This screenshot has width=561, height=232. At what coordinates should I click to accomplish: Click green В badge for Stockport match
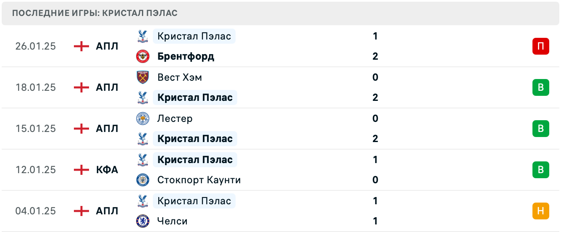coord(540,170)
